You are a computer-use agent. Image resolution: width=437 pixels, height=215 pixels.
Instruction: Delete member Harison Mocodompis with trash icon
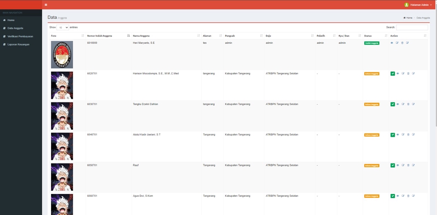(x=408, y=74)
